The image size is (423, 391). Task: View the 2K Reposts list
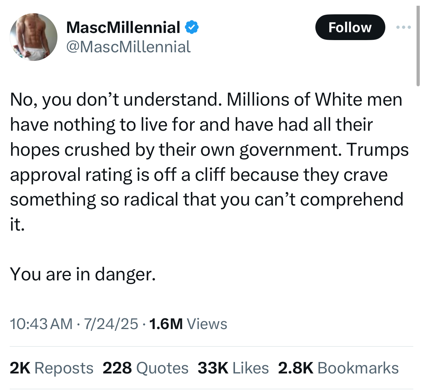[x=52, y=368]
